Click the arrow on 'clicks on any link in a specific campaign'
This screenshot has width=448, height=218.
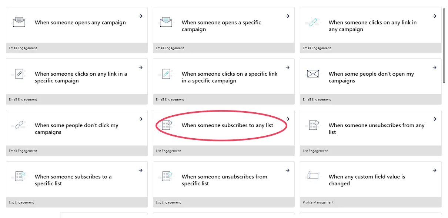pyautogui.click(x=141, y=67)
